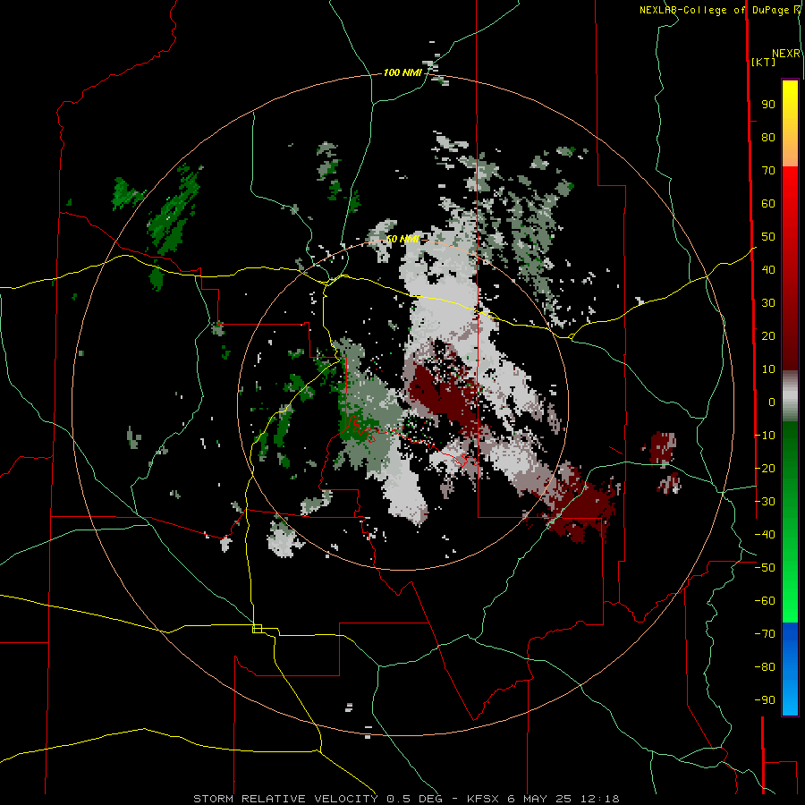The image size is (805, 805).
Task: Pick the blue bottom segment of color scale
Action: click(790, 669)
